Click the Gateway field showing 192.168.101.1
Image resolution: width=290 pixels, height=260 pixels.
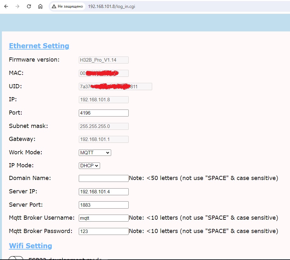pos(104,139)
